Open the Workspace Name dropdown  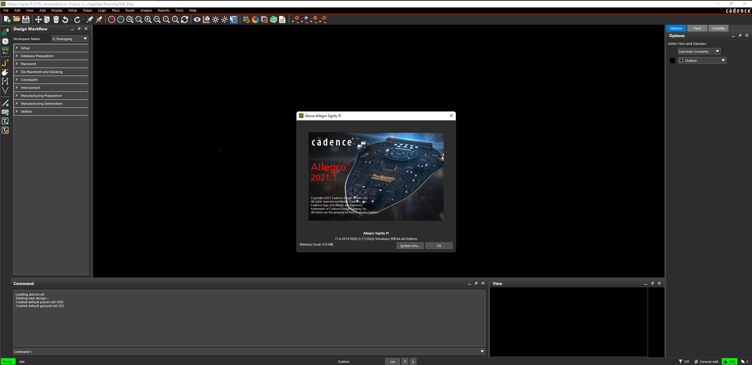(70, 39)
